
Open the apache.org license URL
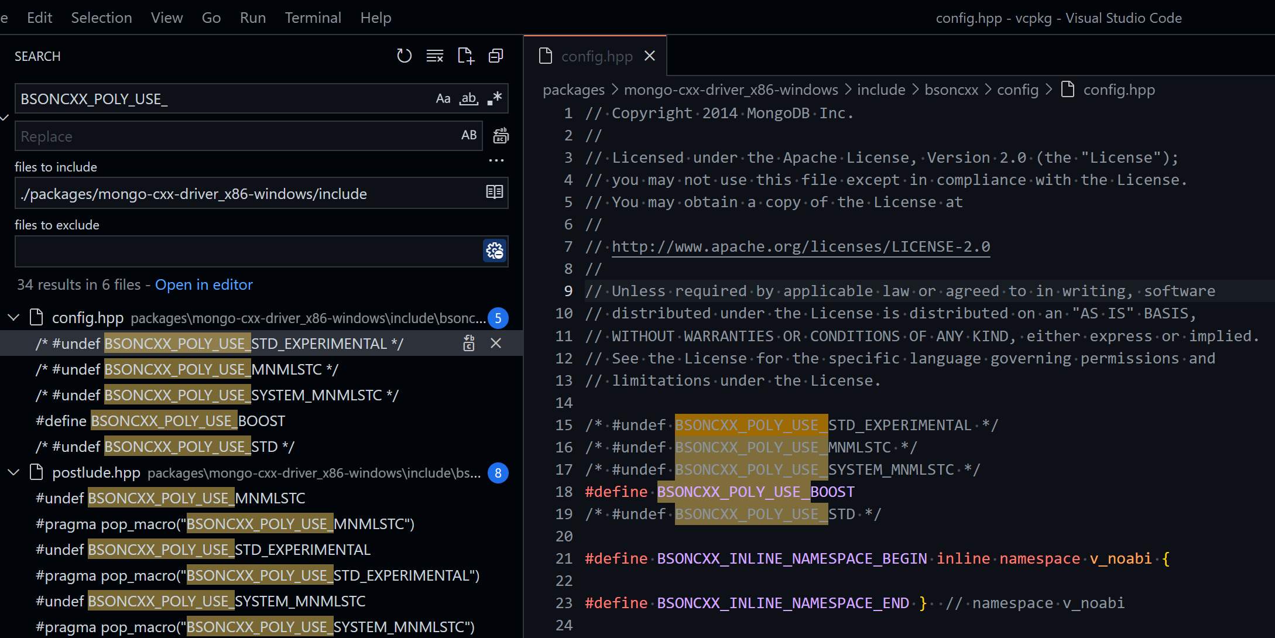tap(800, 246)
